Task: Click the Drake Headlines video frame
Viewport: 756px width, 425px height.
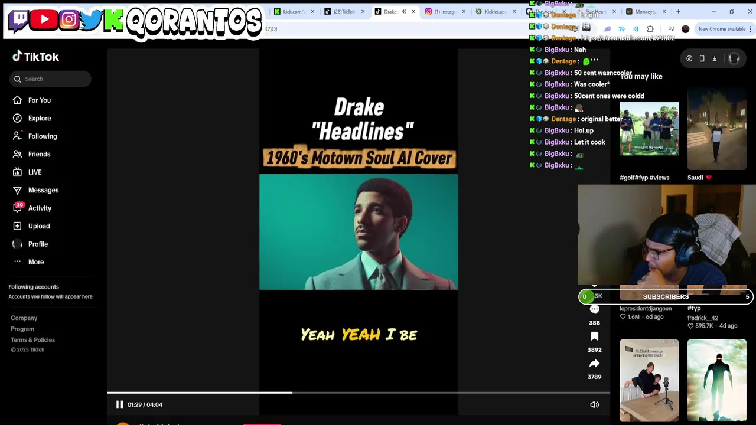Action: point(359,232)
